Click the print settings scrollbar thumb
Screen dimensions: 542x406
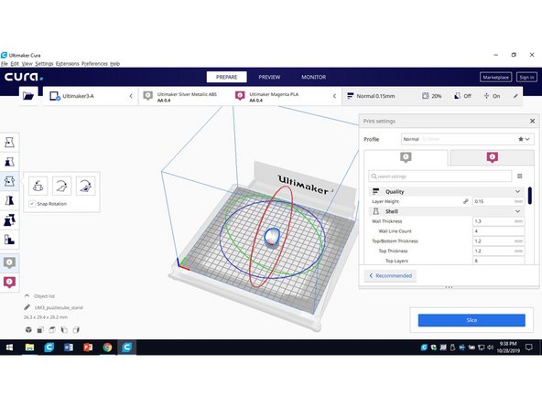pos(530,196)
